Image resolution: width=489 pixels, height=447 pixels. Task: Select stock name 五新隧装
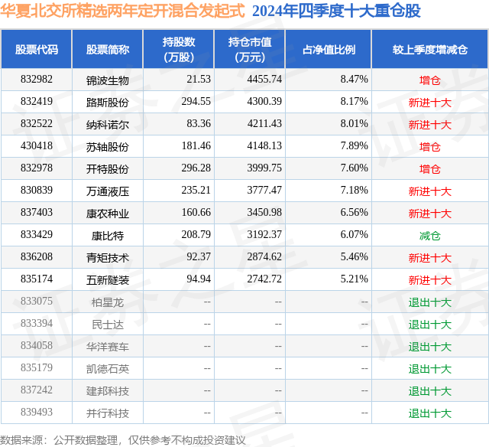click(x=108, y=280)
